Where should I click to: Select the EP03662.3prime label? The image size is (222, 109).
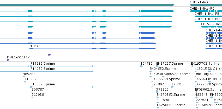(208, 90)
